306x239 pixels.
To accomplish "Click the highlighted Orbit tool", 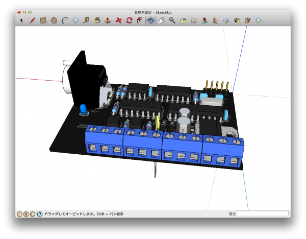I will point(151,20).
